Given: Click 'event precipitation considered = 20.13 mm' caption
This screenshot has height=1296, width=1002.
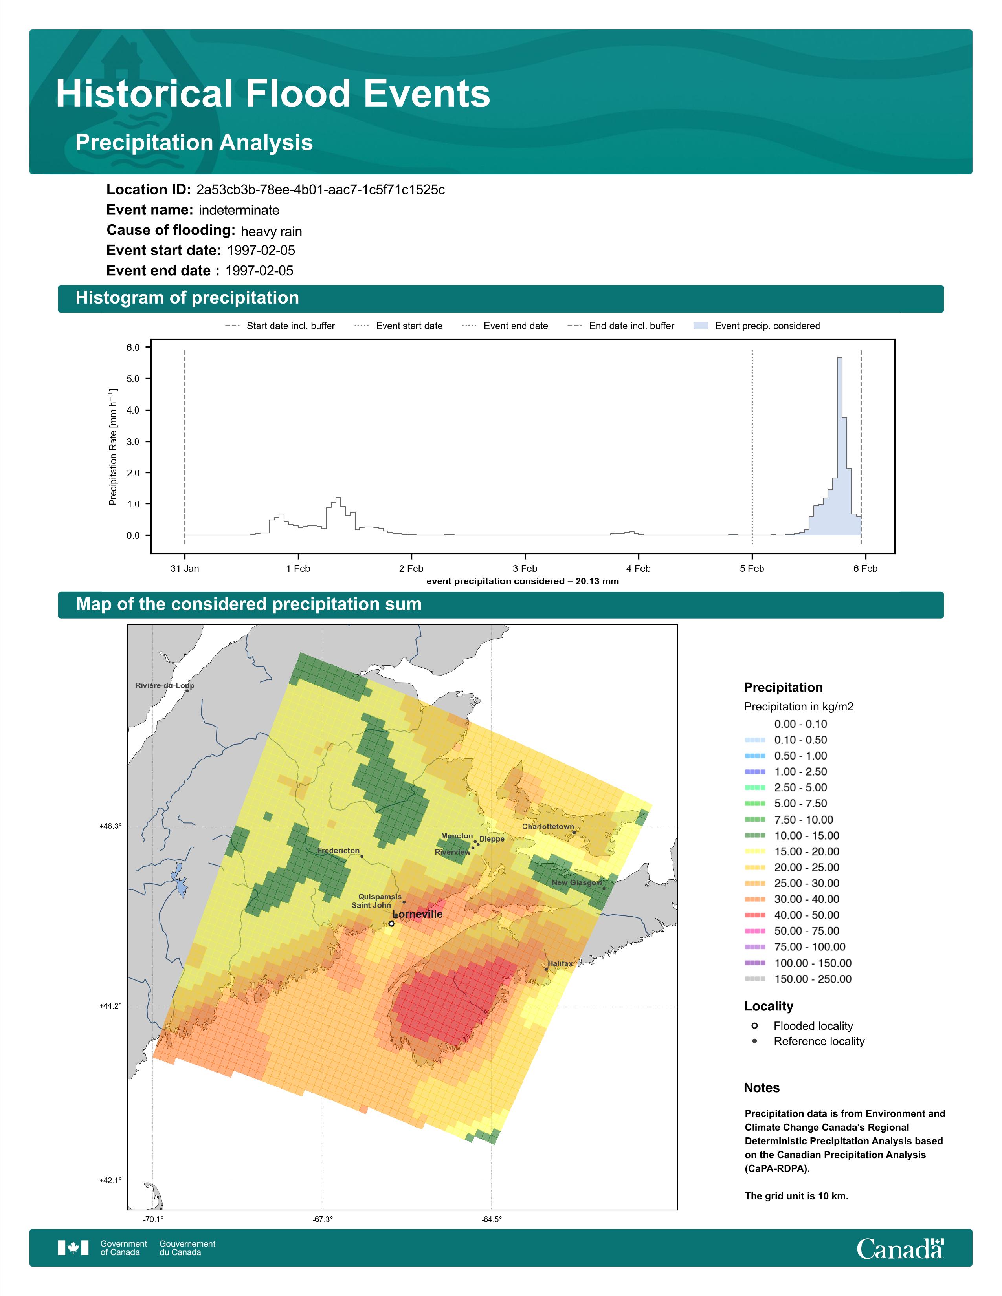Looking at the screenshot, I should tap(522, 582).
